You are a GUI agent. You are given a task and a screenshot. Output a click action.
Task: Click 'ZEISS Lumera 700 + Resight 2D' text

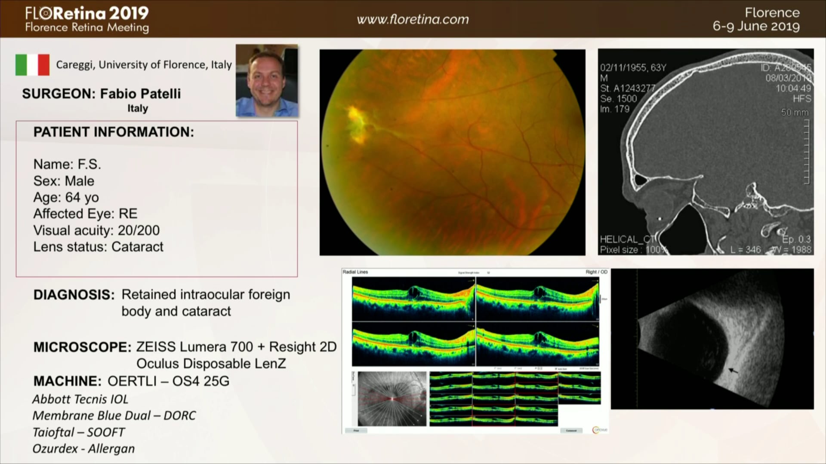pos(236,347)
